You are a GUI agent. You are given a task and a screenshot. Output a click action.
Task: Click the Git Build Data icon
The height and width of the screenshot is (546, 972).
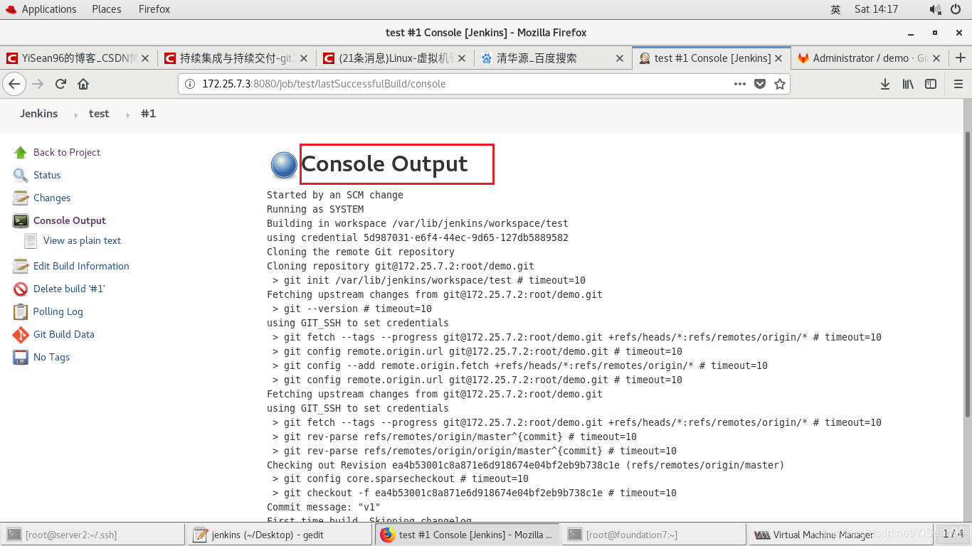click(21, 334)
